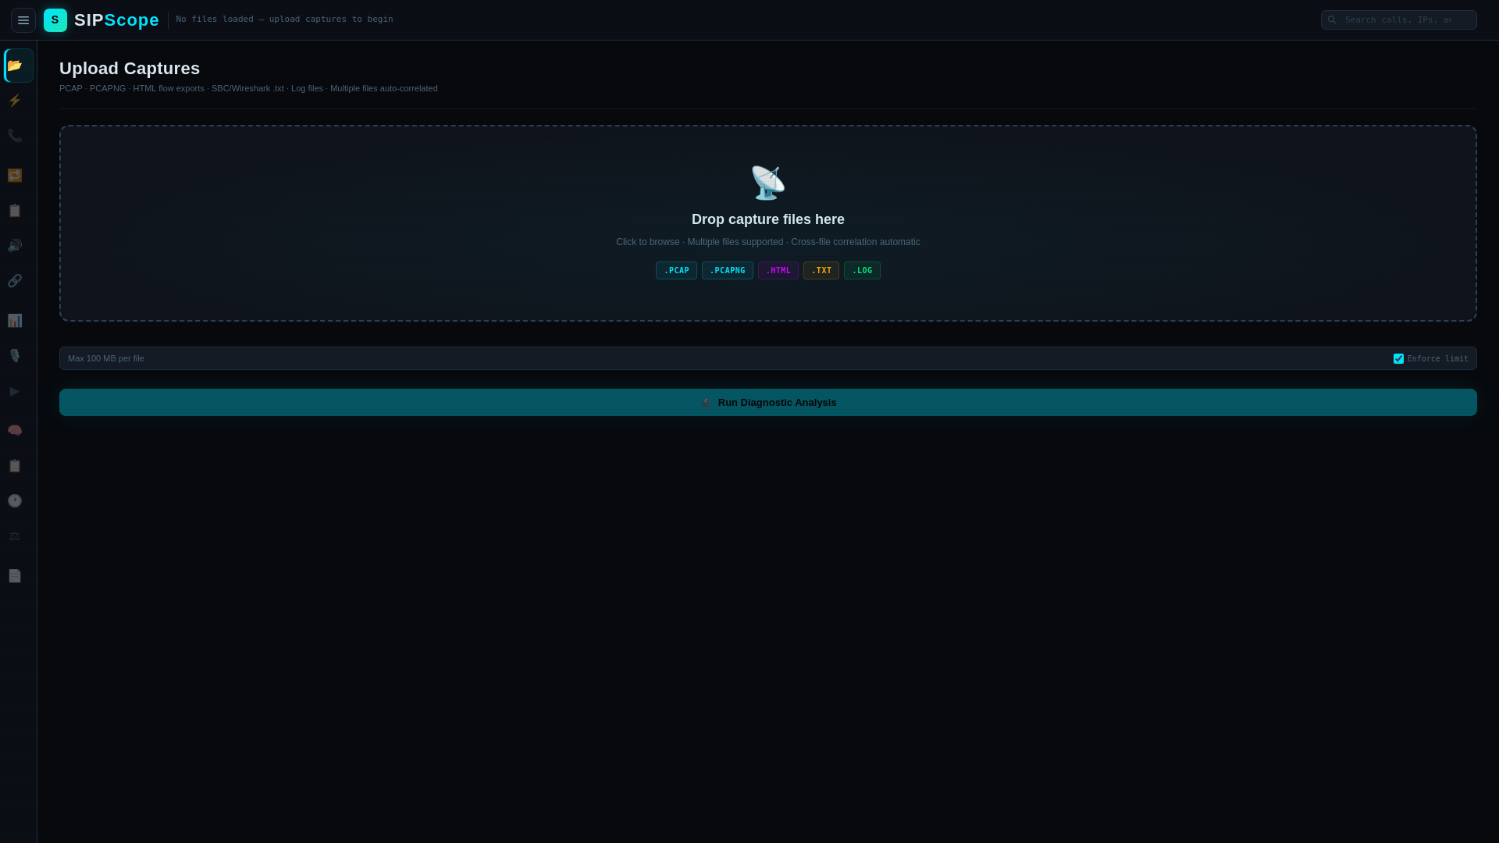Select the clipboard icon between brain and clock icons
Image resolution: width=1499 pixels, height=843 pixels.
15,466
